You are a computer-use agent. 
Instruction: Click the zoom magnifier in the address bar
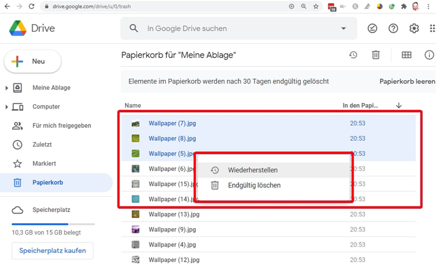[x=304, y=6]
